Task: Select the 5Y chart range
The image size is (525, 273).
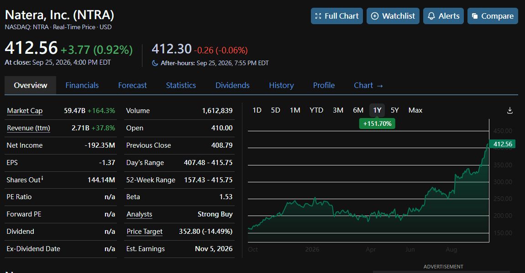Action: [395, 110]
